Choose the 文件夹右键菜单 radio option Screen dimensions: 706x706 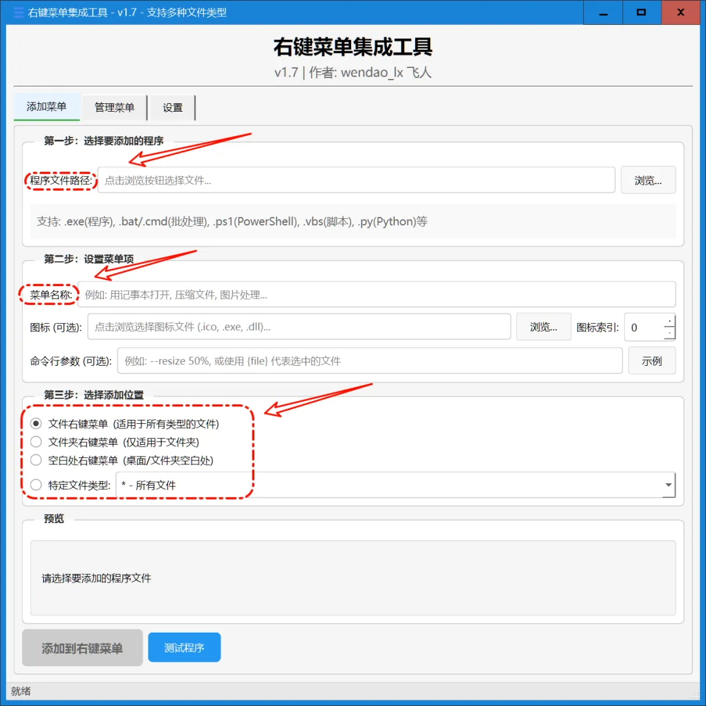coord(36,441)
